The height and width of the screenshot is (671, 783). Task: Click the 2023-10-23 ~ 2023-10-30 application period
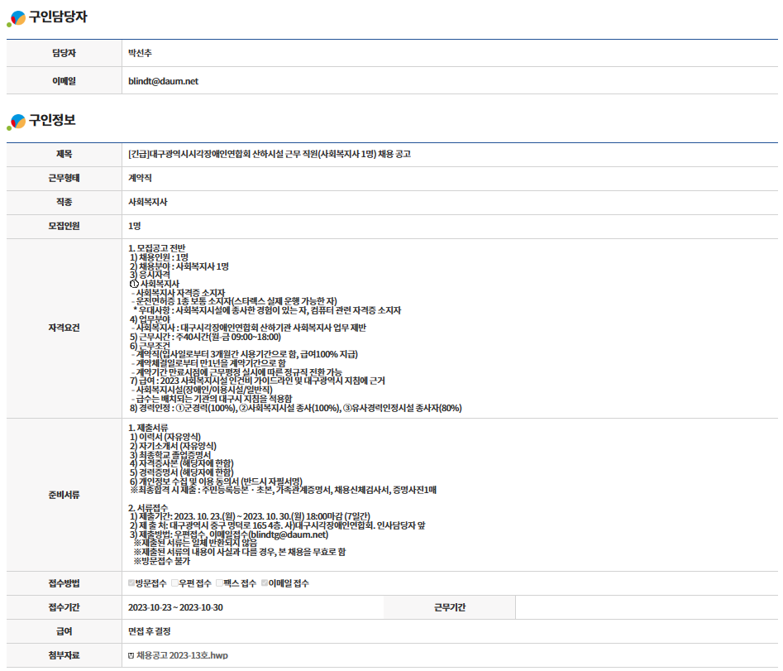(175, 607)
